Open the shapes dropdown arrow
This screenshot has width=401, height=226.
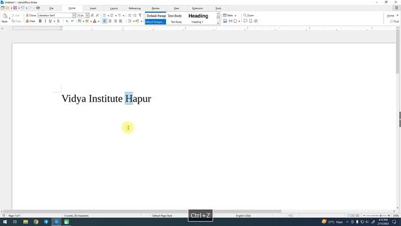pyautogui.click(x=239, y=21)
